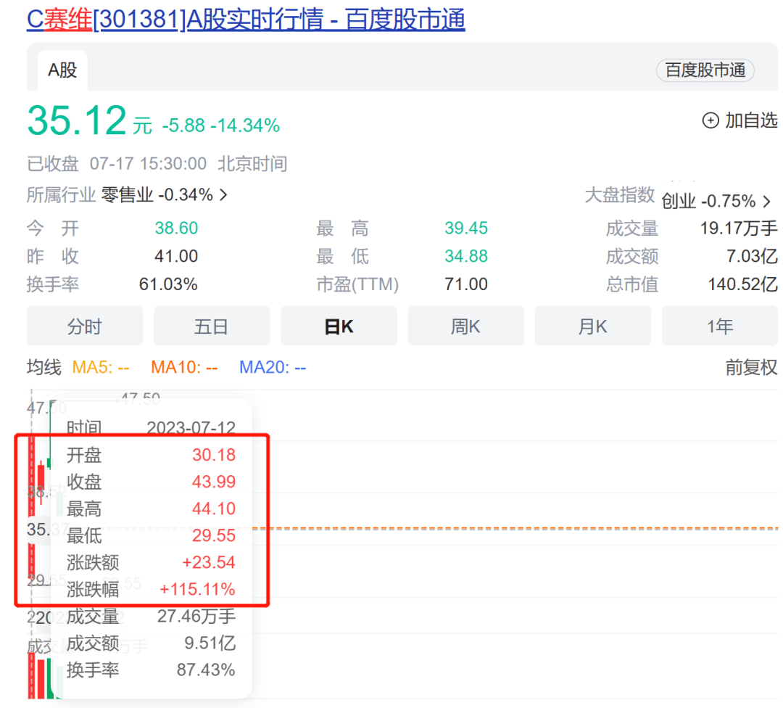Image resolution: width=783 pixels, height=708 pixels.
Task: Click the 百度股市通 badge button
Action: 705,70
